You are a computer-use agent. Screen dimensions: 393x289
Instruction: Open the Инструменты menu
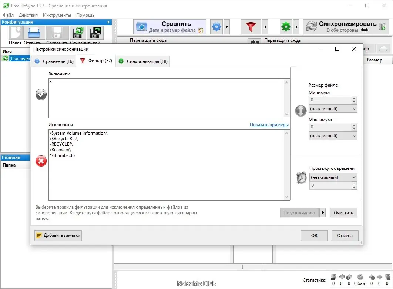(57, 15)
